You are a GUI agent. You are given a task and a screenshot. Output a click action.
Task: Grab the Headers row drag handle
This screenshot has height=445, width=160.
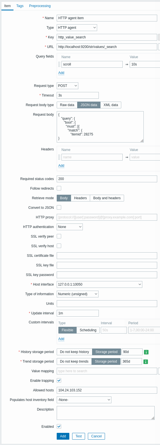pyautogui.click(x=59, y=157)
